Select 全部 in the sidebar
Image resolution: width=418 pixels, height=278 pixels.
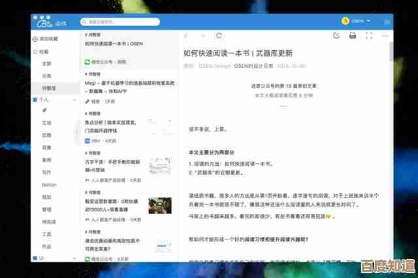[46, 64]
